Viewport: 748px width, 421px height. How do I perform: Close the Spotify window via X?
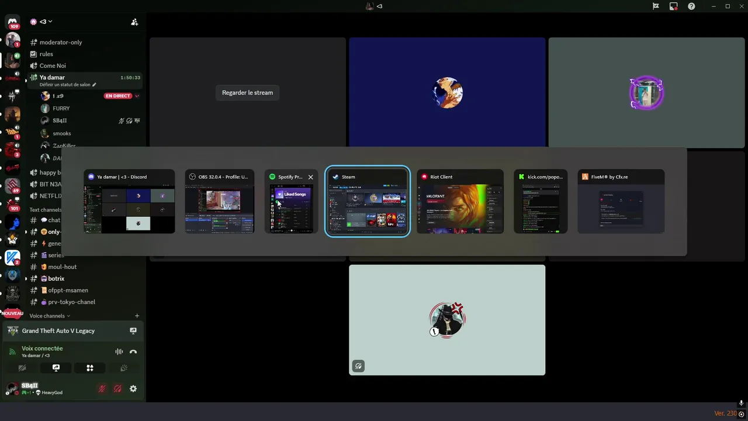click(310, 177)
